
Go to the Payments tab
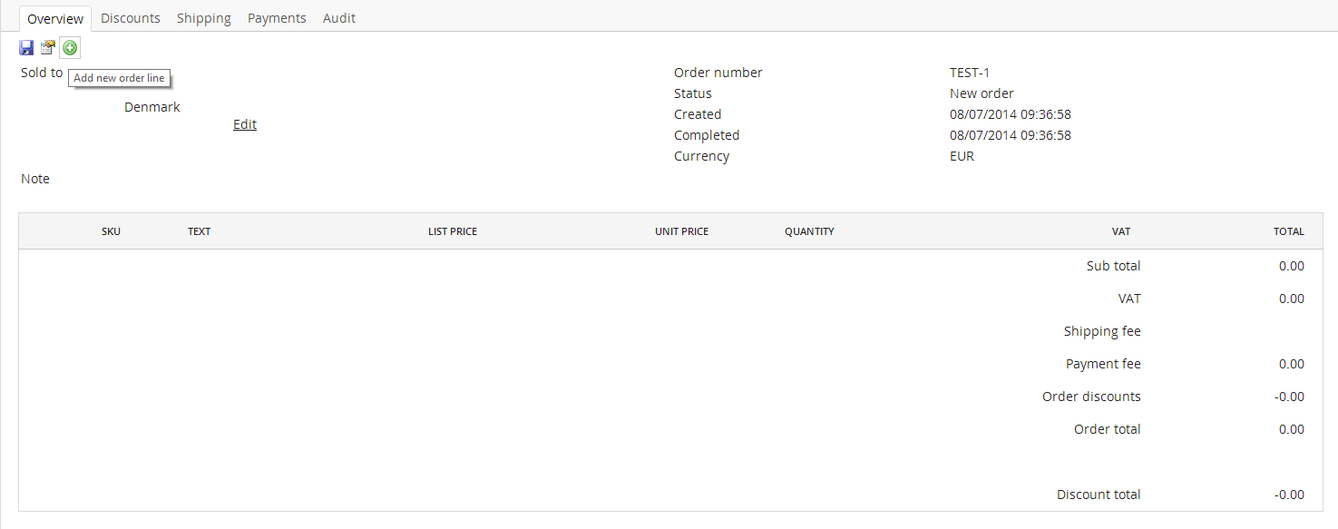(x=277, y=18)
